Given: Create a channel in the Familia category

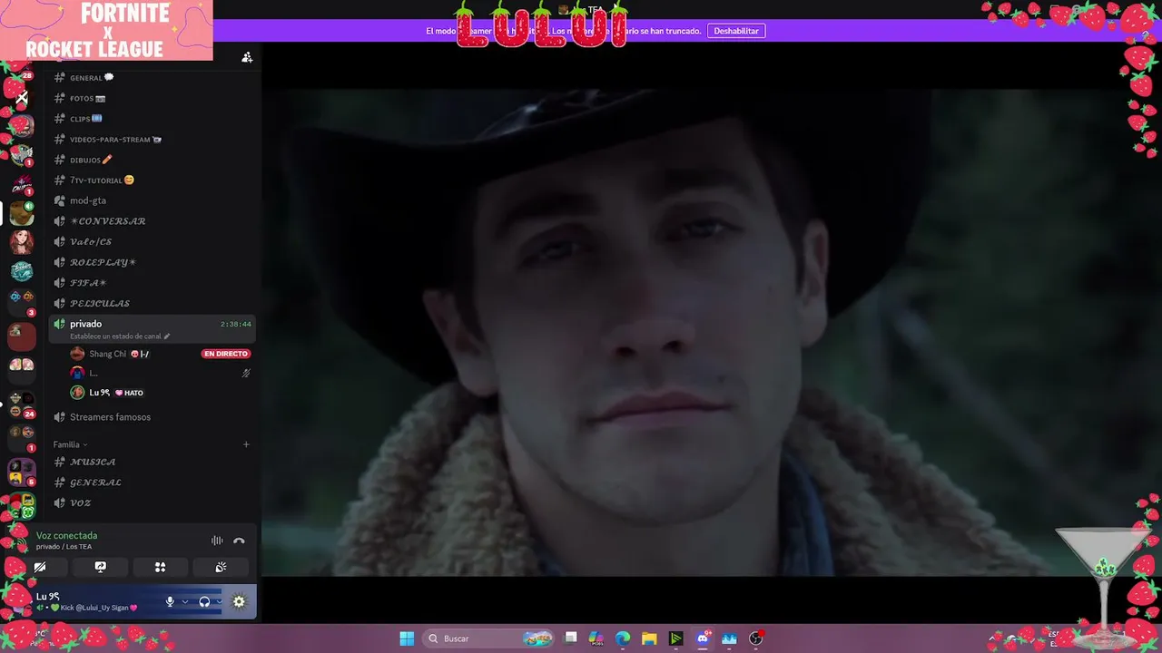Looking at the screenshot, I should coord(246,444).
